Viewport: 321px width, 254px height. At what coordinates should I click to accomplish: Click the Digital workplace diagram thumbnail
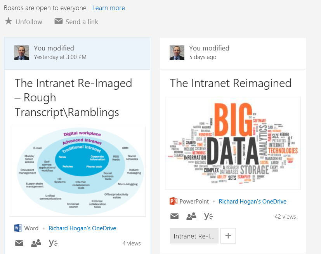click(78, 171)
